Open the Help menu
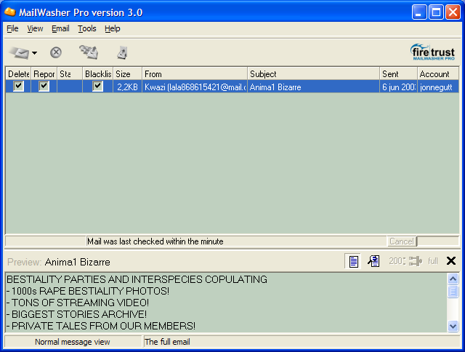Screen dimensions: 465x352 pyautogui.click(x=113, y=29)
